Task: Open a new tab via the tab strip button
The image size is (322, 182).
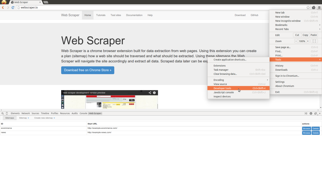Action: 46,2
